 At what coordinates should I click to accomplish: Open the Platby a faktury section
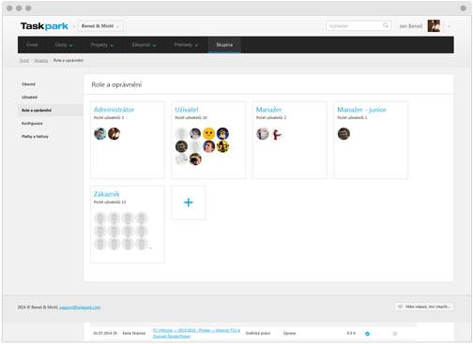click(x=35, y=137)
